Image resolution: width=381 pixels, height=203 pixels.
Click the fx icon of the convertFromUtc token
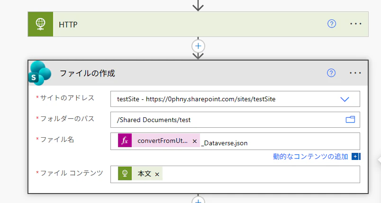click(125, 141)
